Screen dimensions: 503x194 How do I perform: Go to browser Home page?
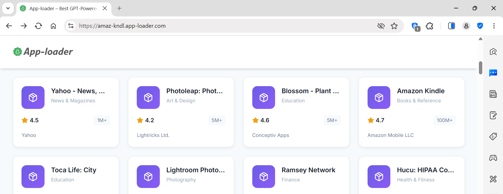[x=53, y=26]
